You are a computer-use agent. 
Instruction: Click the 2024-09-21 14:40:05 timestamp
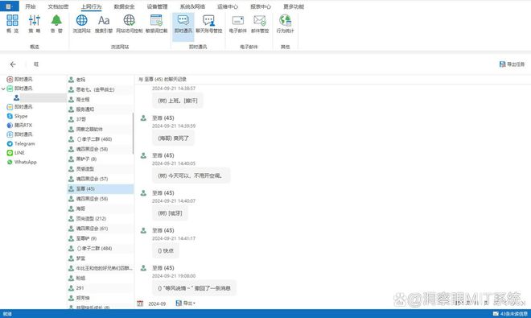(x=174, y=163)
